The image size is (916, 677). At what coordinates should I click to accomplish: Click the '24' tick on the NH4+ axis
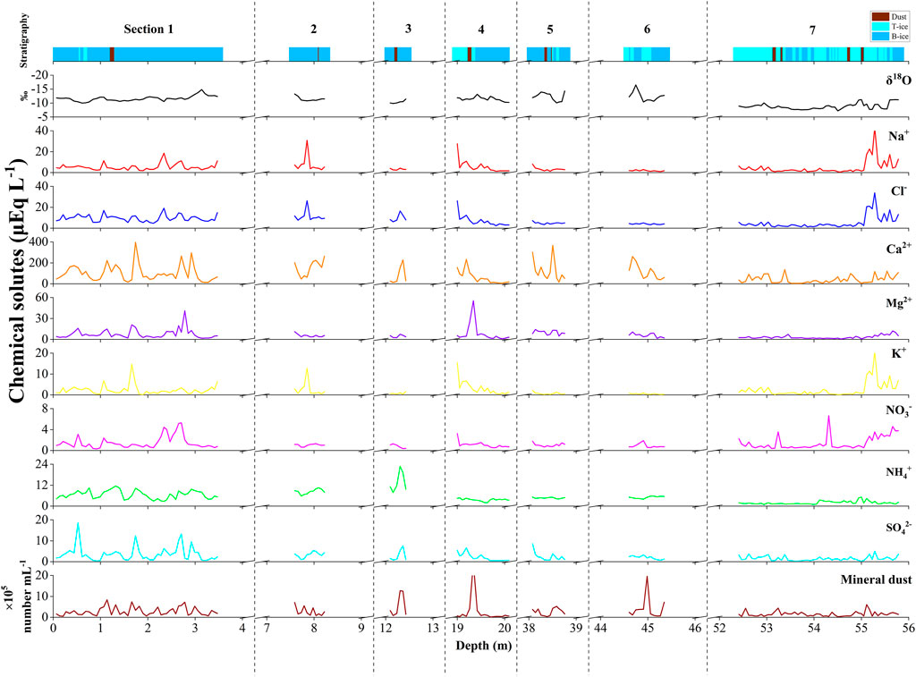tap(45, 464)
